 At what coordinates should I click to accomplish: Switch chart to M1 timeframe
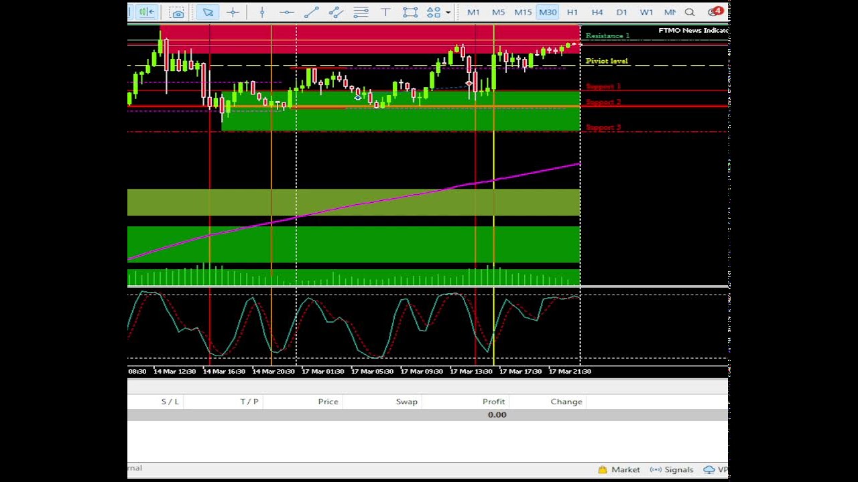[473, 12]
